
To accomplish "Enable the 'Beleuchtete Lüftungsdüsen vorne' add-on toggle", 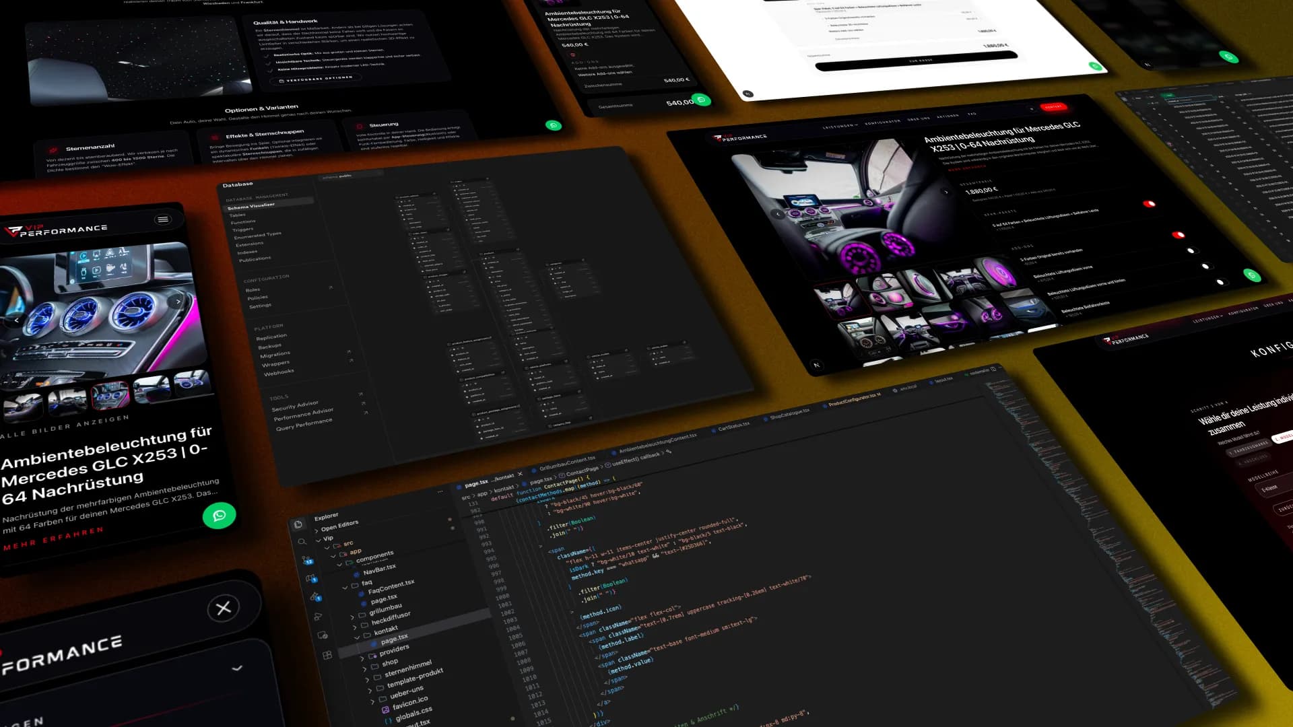I will click(1206, 266).
